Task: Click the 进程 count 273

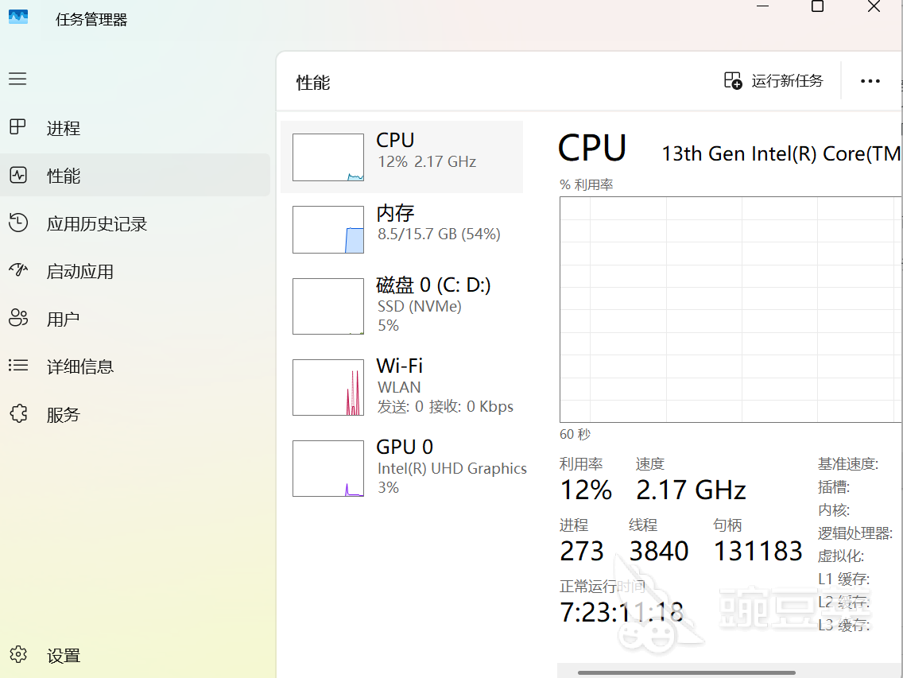Action: coord(582,551)
